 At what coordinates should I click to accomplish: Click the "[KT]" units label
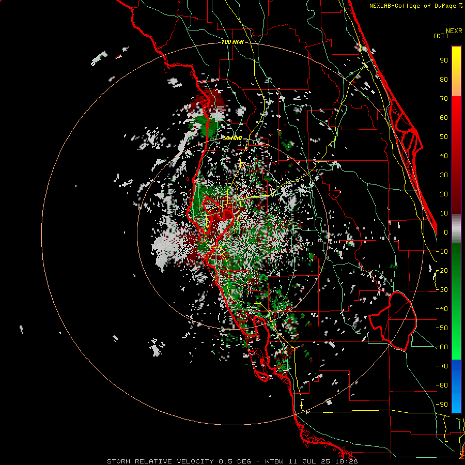[x=441, y=36]
